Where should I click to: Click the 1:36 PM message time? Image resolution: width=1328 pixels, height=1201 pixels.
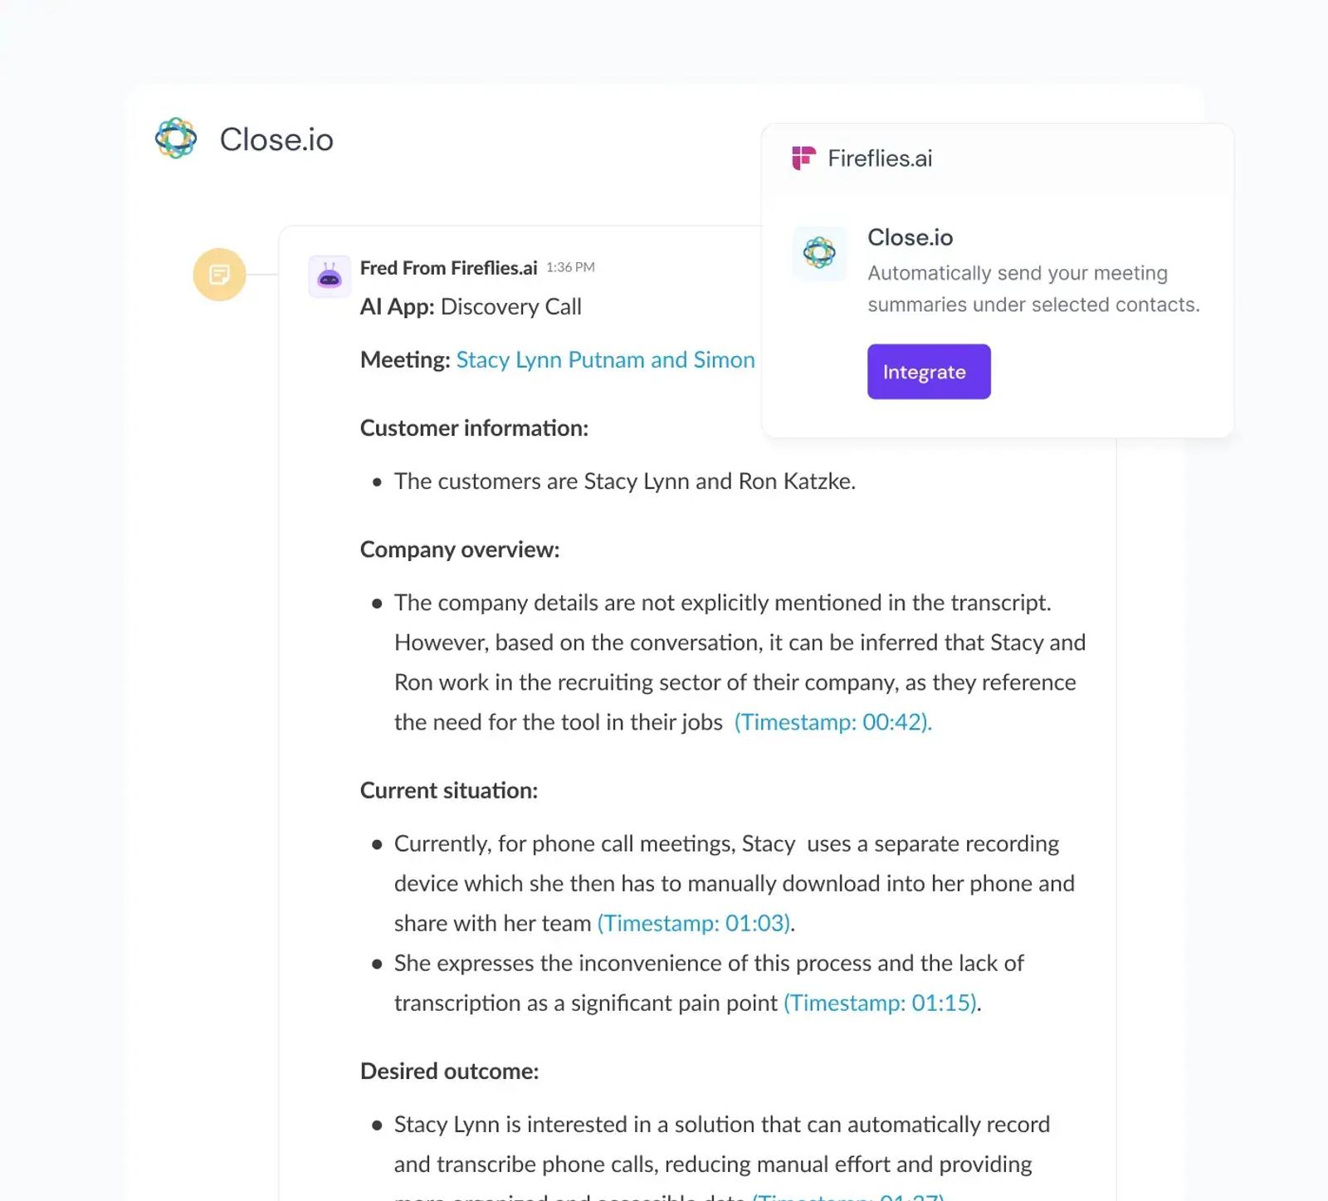(570, 267)
